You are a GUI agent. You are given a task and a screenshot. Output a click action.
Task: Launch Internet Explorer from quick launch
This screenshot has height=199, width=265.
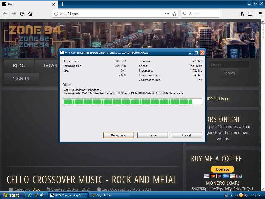tap(31, 195)
